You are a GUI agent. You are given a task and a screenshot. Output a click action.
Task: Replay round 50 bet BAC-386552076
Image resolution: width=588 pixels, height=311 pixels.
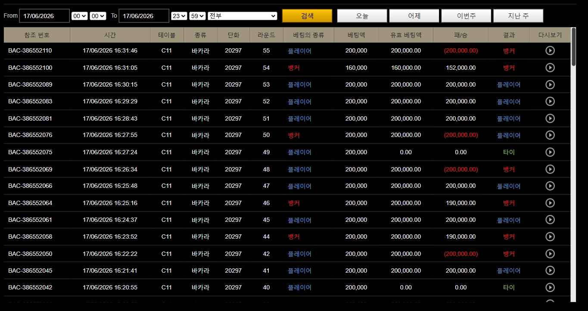[550, 135]
